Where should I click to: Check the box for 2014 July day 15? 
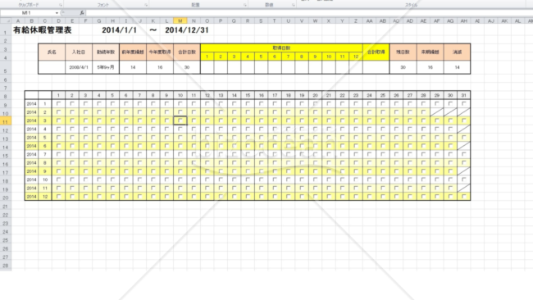(x=248, y=154)
